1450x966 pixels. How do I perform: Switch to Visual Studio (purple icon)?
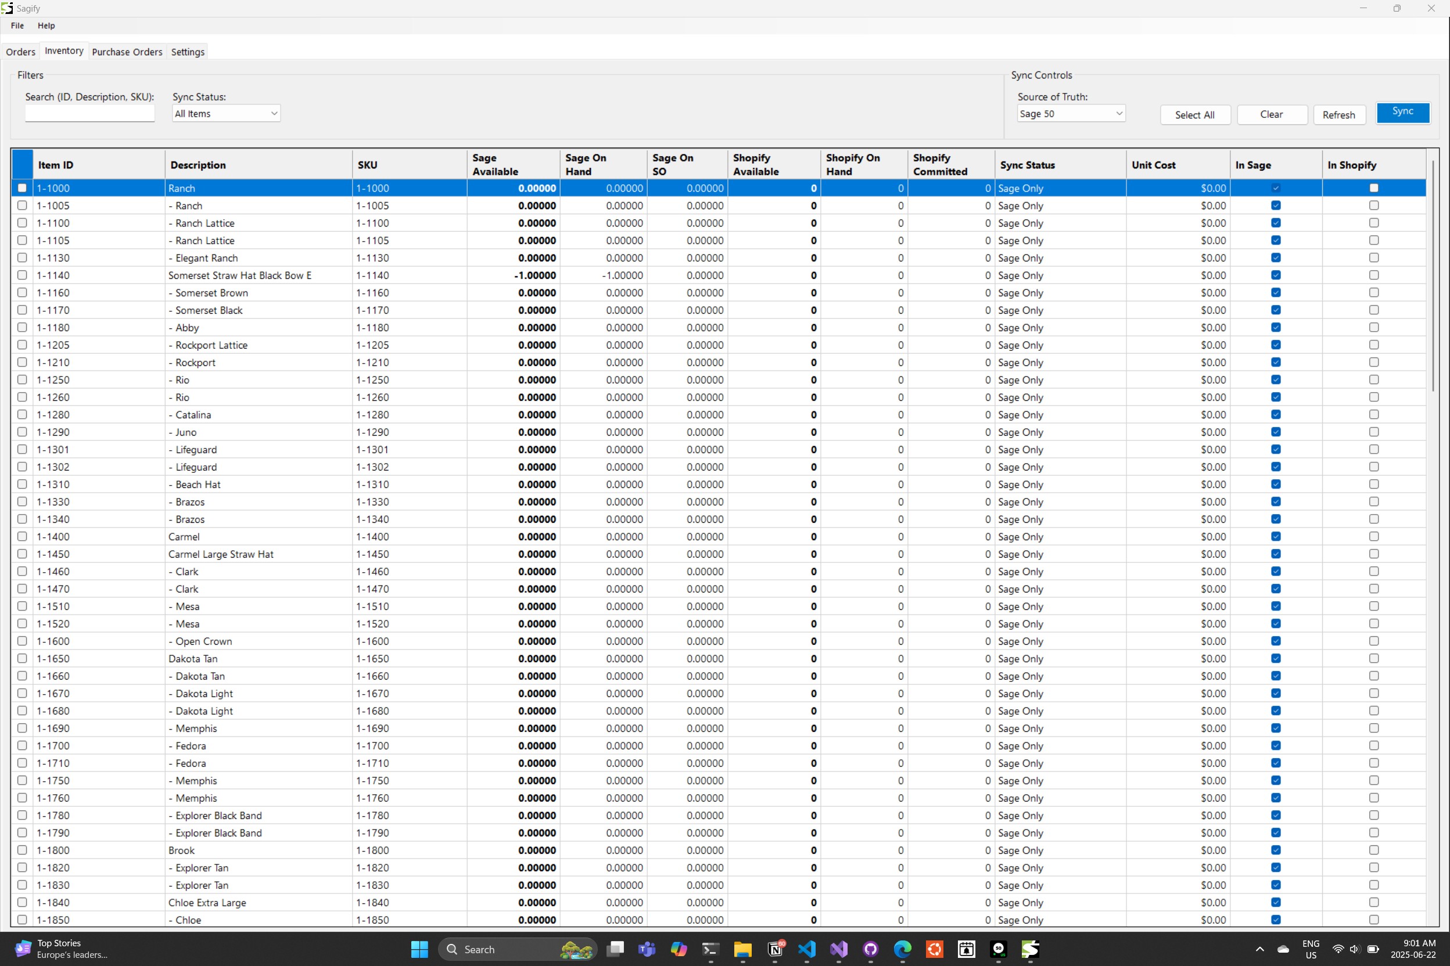[839, 949]
